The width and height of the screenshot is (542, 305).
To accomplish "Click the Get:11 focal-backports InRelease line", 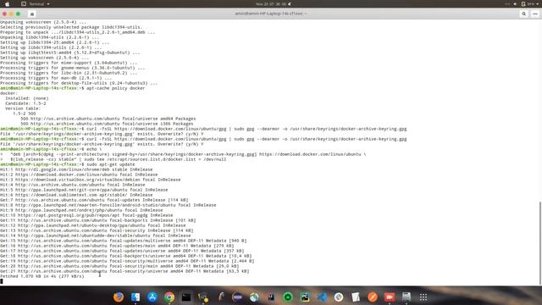I will pos(98,220).
